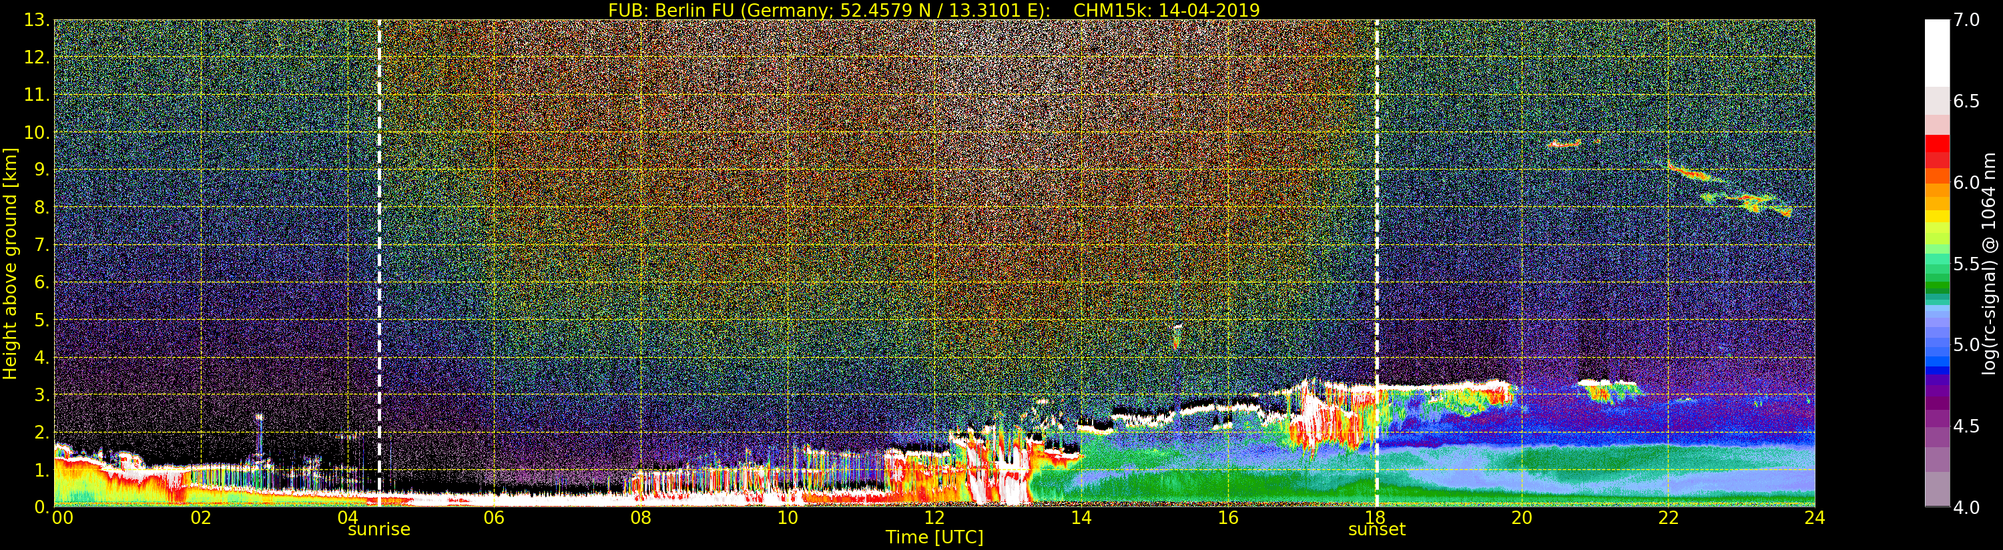Click the 'sunset' label under the time axis
The width and height of the screenshot is (2003, 550).
pos(1377,530)
